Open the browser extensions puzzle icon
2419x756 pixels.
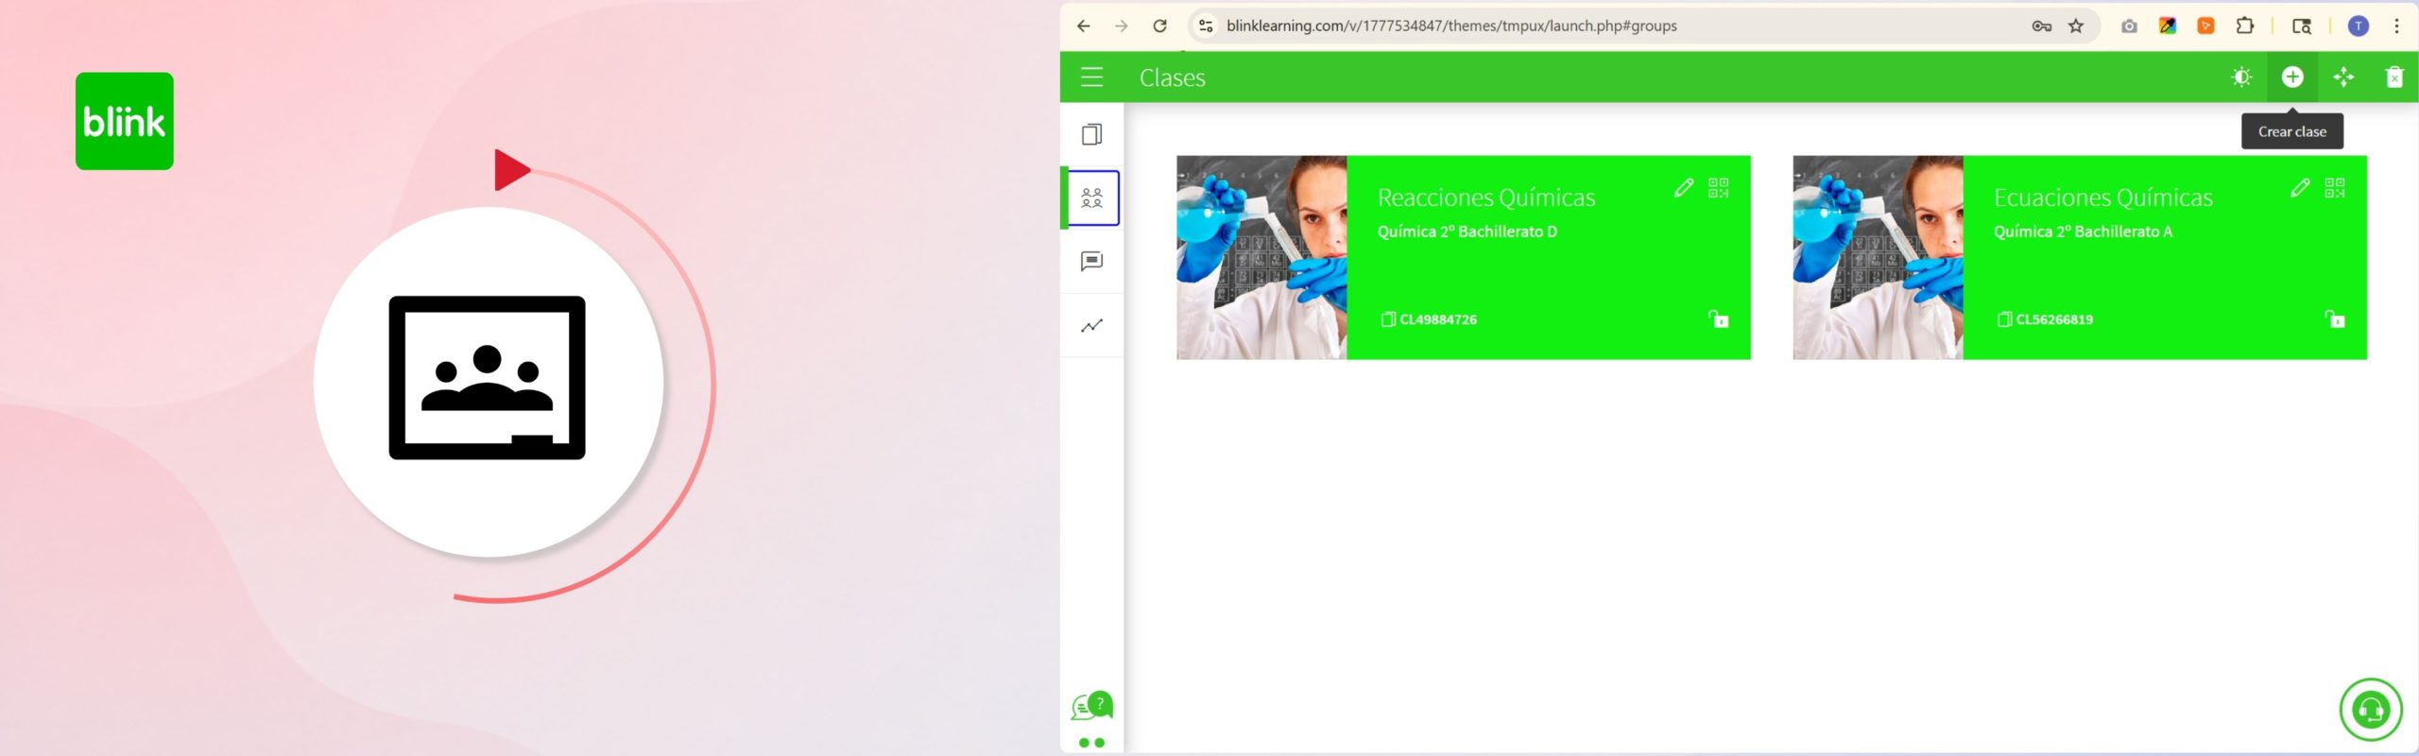tap(2245, 26)
